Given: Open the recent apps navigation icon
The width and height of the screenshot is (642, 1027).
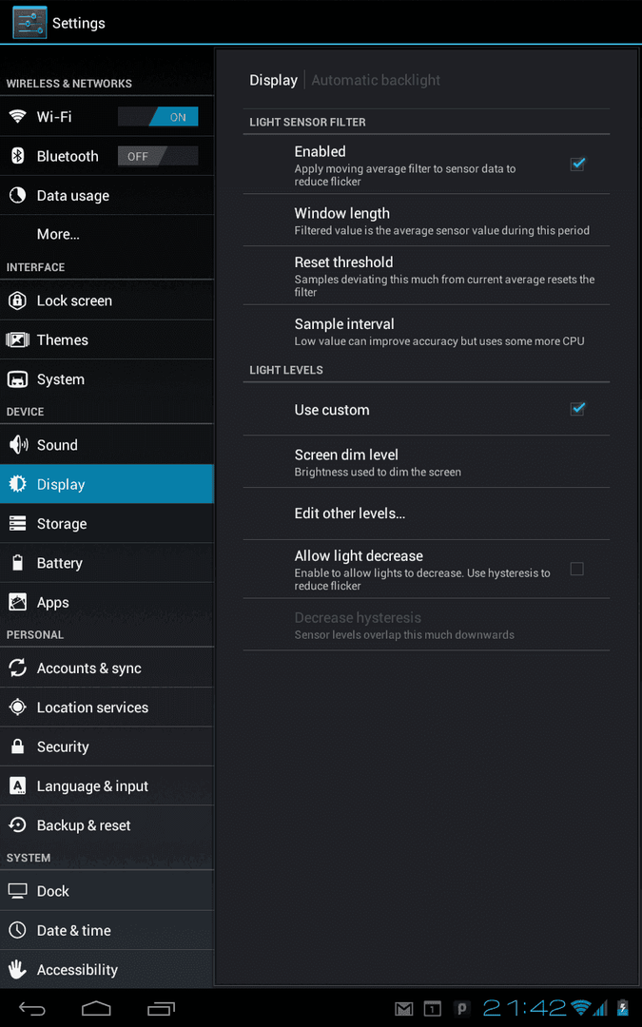Looking at the screenshot, I should [161, 1008].
